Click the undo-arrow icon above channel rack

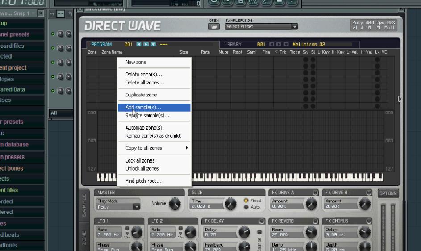coord(70,14)
